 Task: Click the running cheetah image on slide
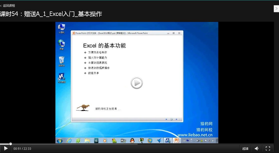click(83, 108)
